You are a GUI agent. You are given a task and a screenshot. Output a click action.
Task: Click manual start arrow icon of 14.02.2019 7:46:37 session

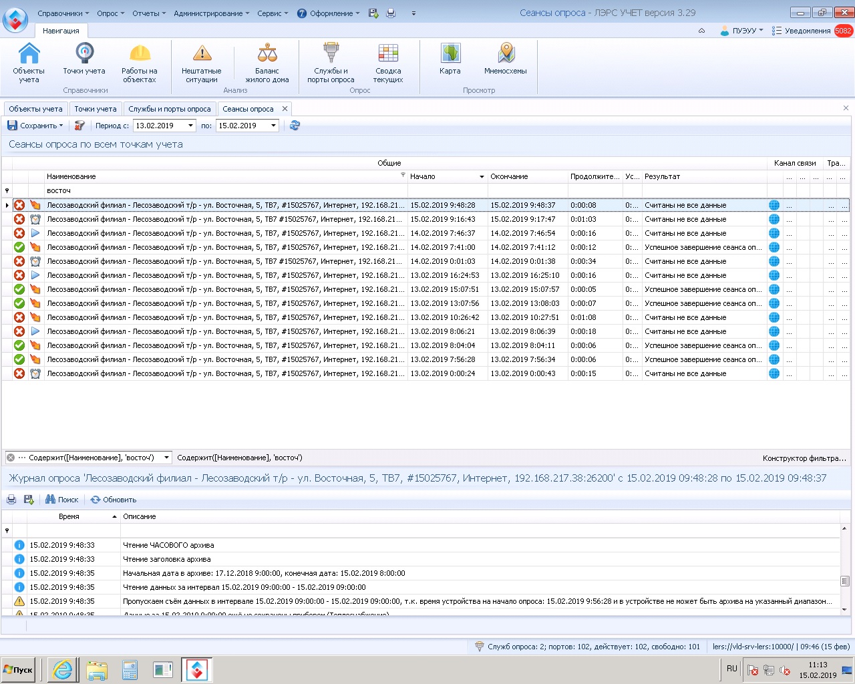(x=35, y=233)
